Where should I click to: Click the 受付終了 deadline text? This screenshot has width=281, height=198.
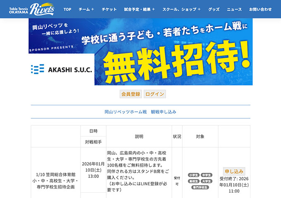[234, 185]
